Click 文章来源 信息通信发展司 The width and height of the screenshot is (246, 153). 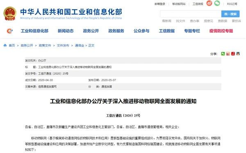pyautogui.click(x=41, y=86)
